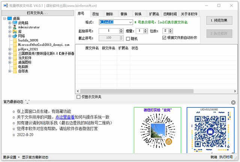The width and height of the screenshot is (240, 162).
Task: Expand the 网络 tree node
Action: click(x=10, y=36)
